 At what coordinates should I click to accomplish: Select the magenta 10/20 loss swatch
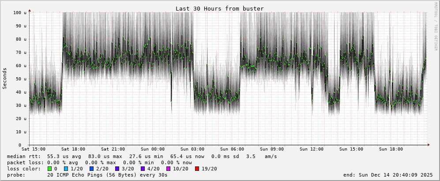pyautogui.click(x=168, y=169)
